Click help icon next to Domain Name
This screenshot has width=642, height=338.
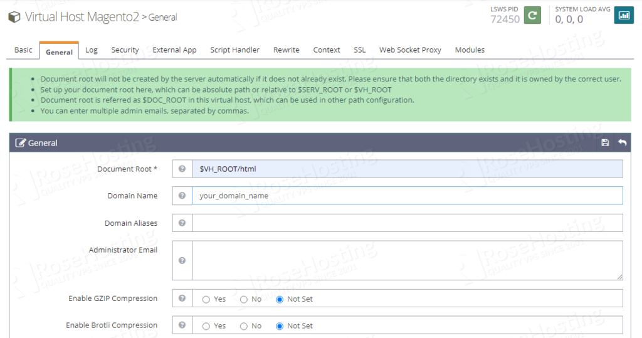point(182,196)
